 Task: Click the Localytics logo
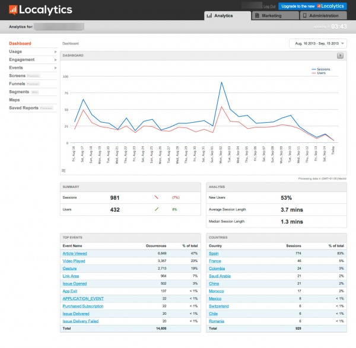(x=40, y=9)
